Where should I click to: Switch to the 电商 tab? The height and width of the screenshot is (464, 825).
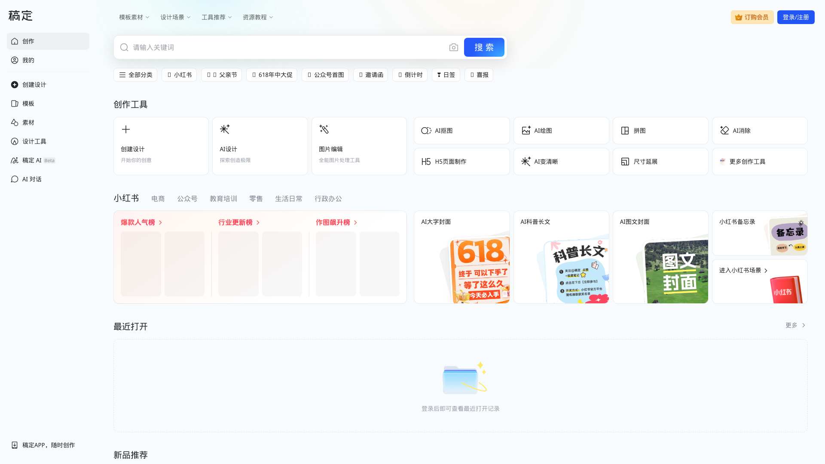158,198
